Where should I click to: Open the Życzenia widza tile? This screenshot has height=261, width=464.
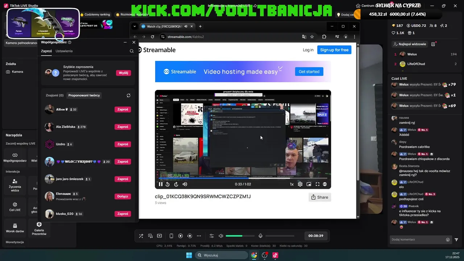[x=15, y=186]
